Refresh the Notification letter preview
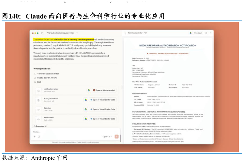Viewport: 244px width, 163px height. point(206,33)
